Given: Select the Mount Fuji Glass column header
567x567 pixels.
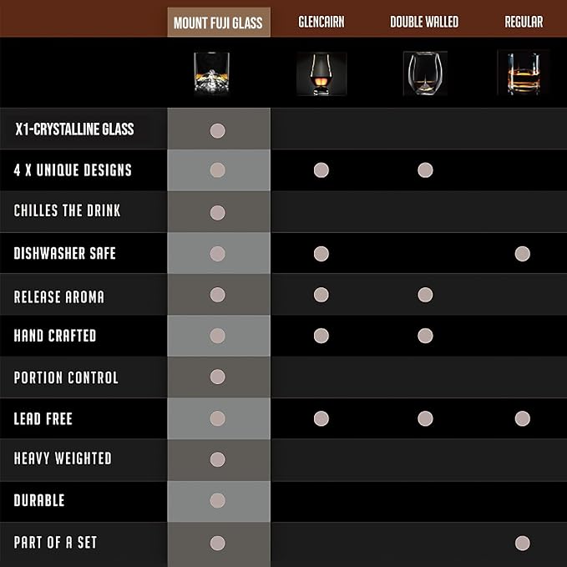Looking at the screenshot, I should (219, 23).
